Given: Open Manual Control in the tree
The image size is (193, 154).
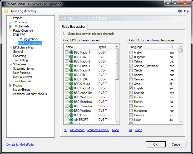Looking at the screenshot, I should pyautogui.click(x=22, y=77).
